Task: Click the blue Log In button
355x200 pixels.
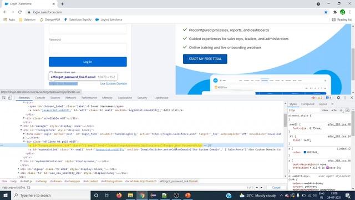Action: click(x=88, y=62)
